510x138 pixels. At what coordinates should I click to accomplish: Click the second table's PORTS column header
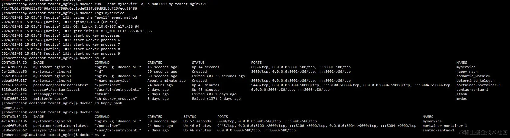click(x=223, y=117)
